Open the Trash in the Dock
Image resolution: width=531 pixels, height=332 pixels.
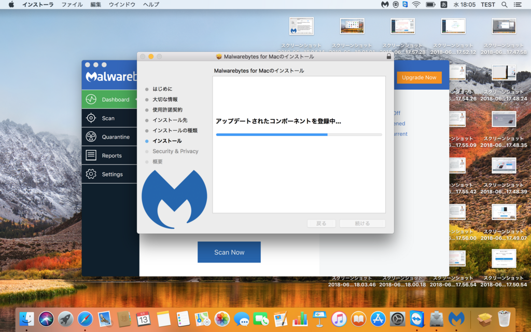(x=504, y=319)
